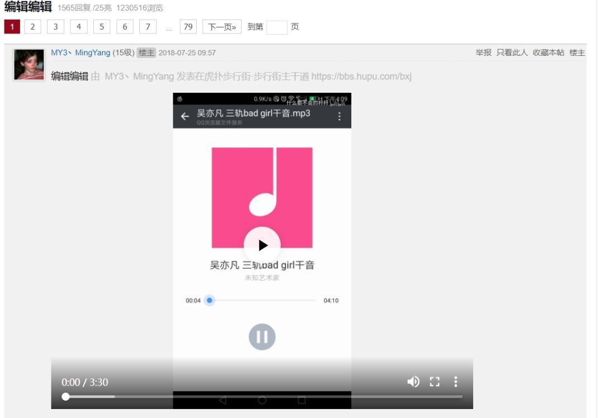Jump to page 79 of the thread
Viewport: 604px width, 418px height.
(188, 27)
